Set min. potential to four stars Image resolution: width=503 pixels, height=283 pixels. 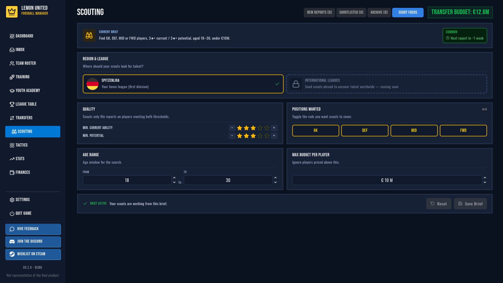pyautogui.click(x=260, y=136)
